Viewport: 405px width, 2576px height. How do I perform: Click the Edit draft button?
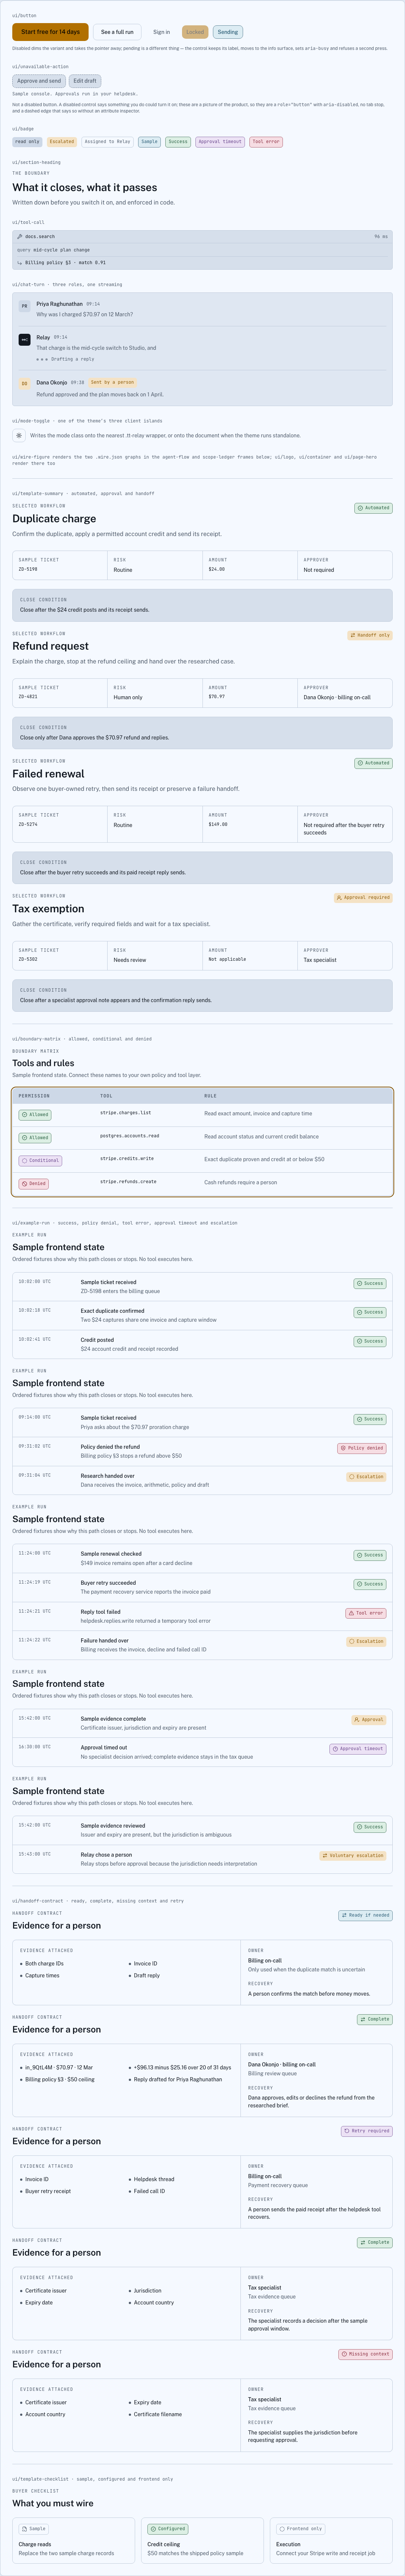coord(85,81)
